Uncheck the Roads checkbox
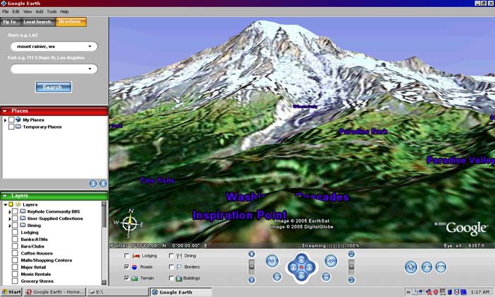Image resolution: width=495 pixels, height=297 pixels. click(x=127, y=267)
